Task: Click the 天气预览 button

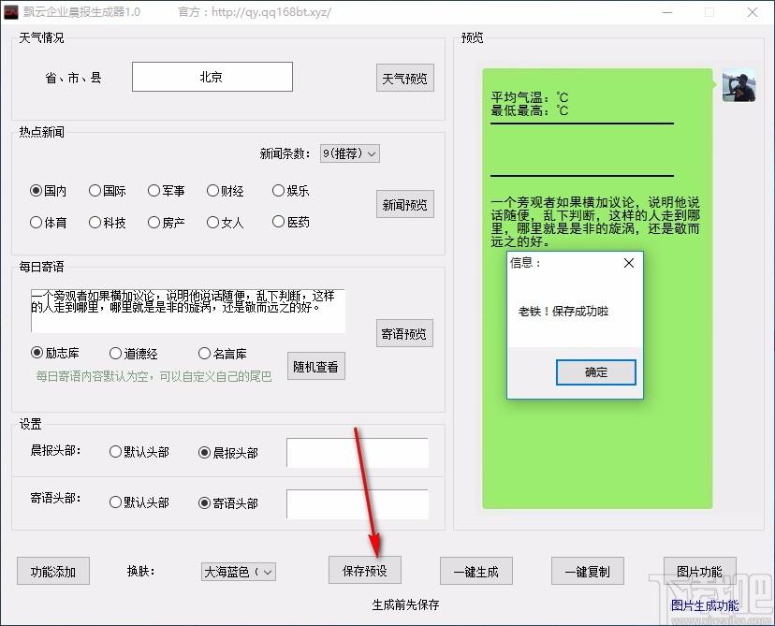Action: click(x=404, y=78)
